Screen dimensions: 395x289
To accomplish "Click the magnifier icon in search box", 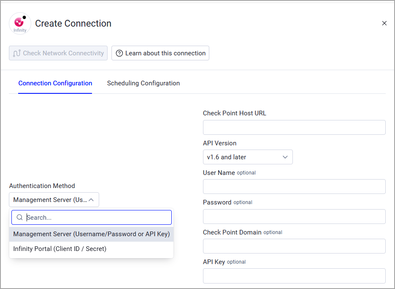I will coord(20,217).
